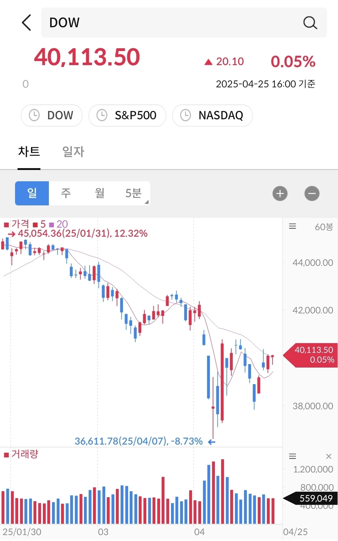Open the 일자 tab
338x541 pixels.
pyautogui.click(x=73, y=152)
